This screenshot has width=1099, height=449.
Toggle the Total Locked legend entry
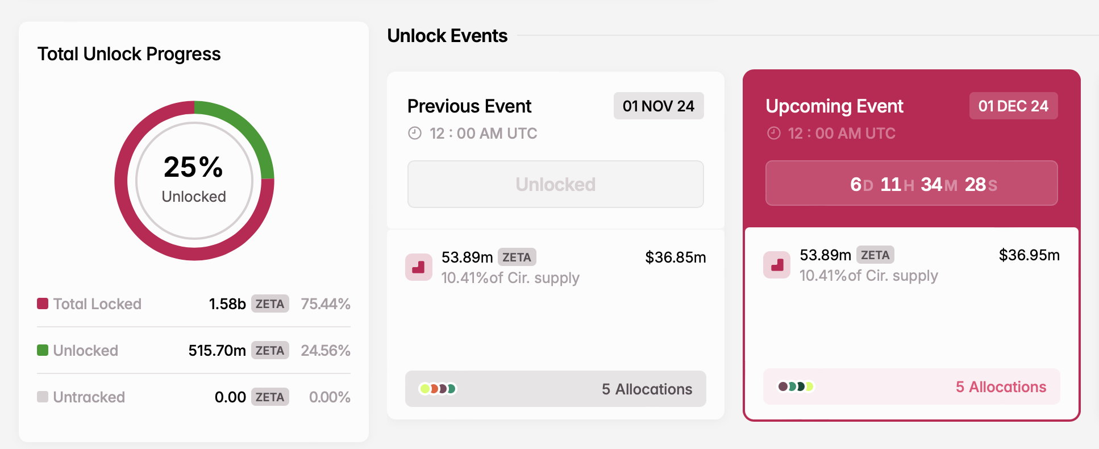(97, 304)
